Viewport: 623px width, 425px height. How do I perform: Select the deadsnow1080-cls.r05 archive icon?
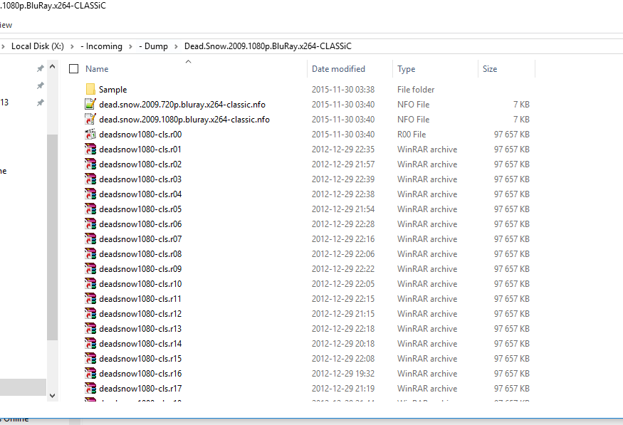90,209
